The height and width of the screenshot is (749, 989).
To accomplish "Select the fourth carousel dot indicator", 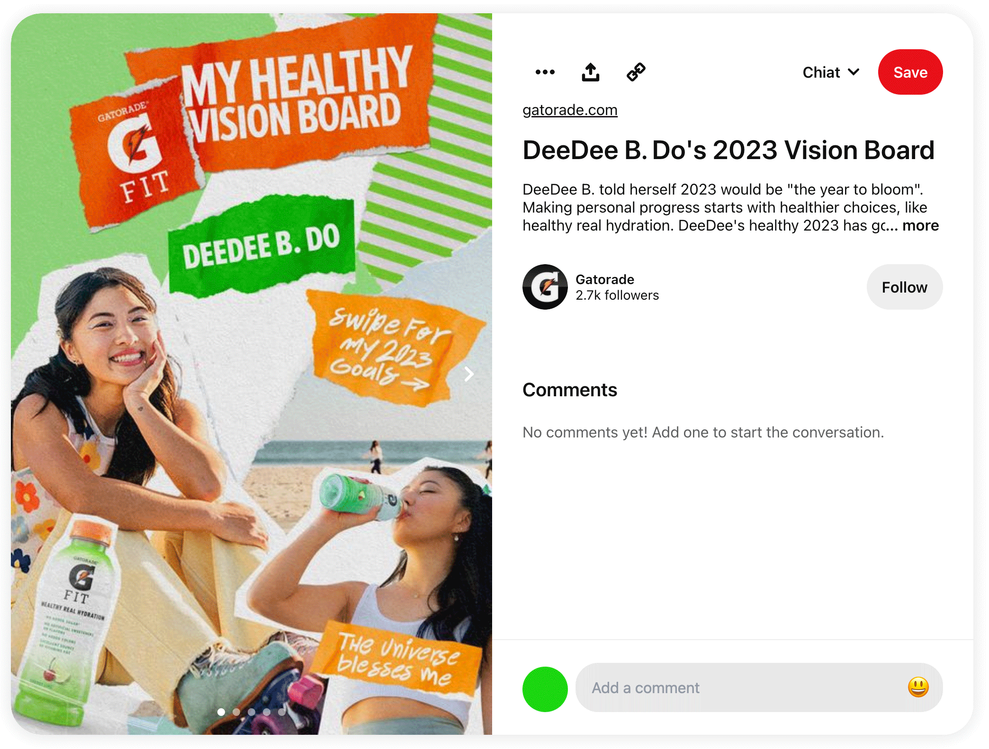I will [267, 712].
